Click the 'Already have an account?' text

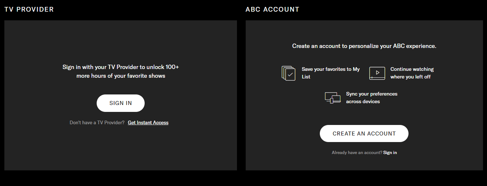tap(357, 153)
